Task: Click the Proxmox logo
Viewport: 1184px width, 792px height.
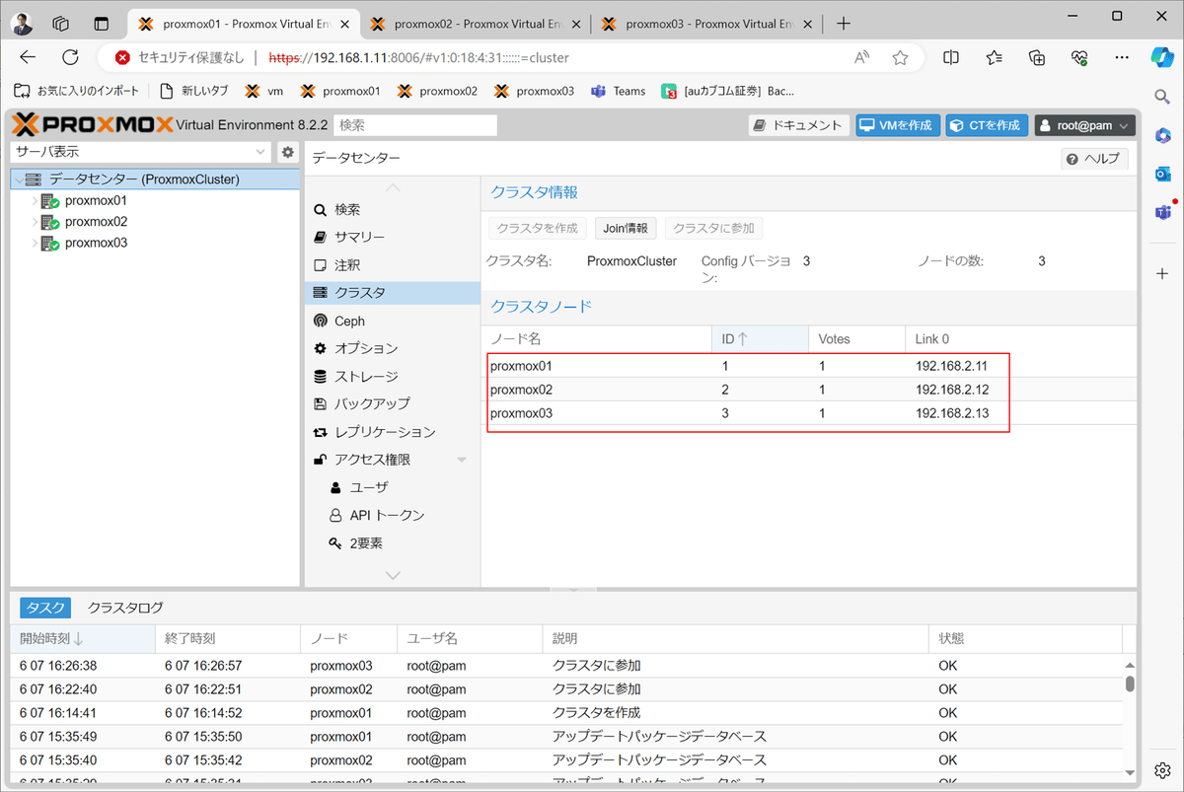Action: pyautogui.click(x=92, y=125)
